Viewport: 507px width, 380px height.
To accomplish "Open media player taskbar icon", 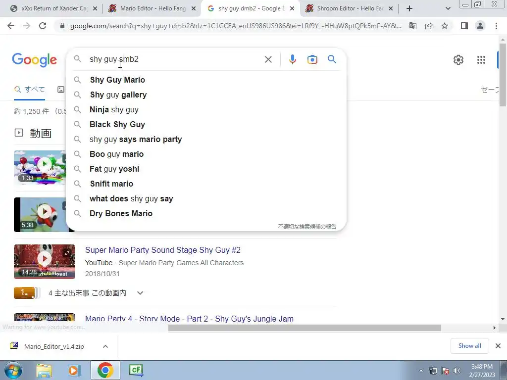I will click(x=74, y=370).
